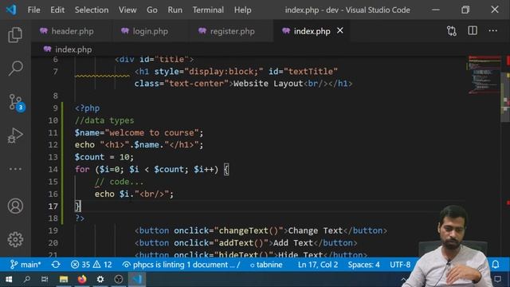Show additional views ellipsis in activity bar
This screenshot has height=287, width=510.
coord(15,169)
